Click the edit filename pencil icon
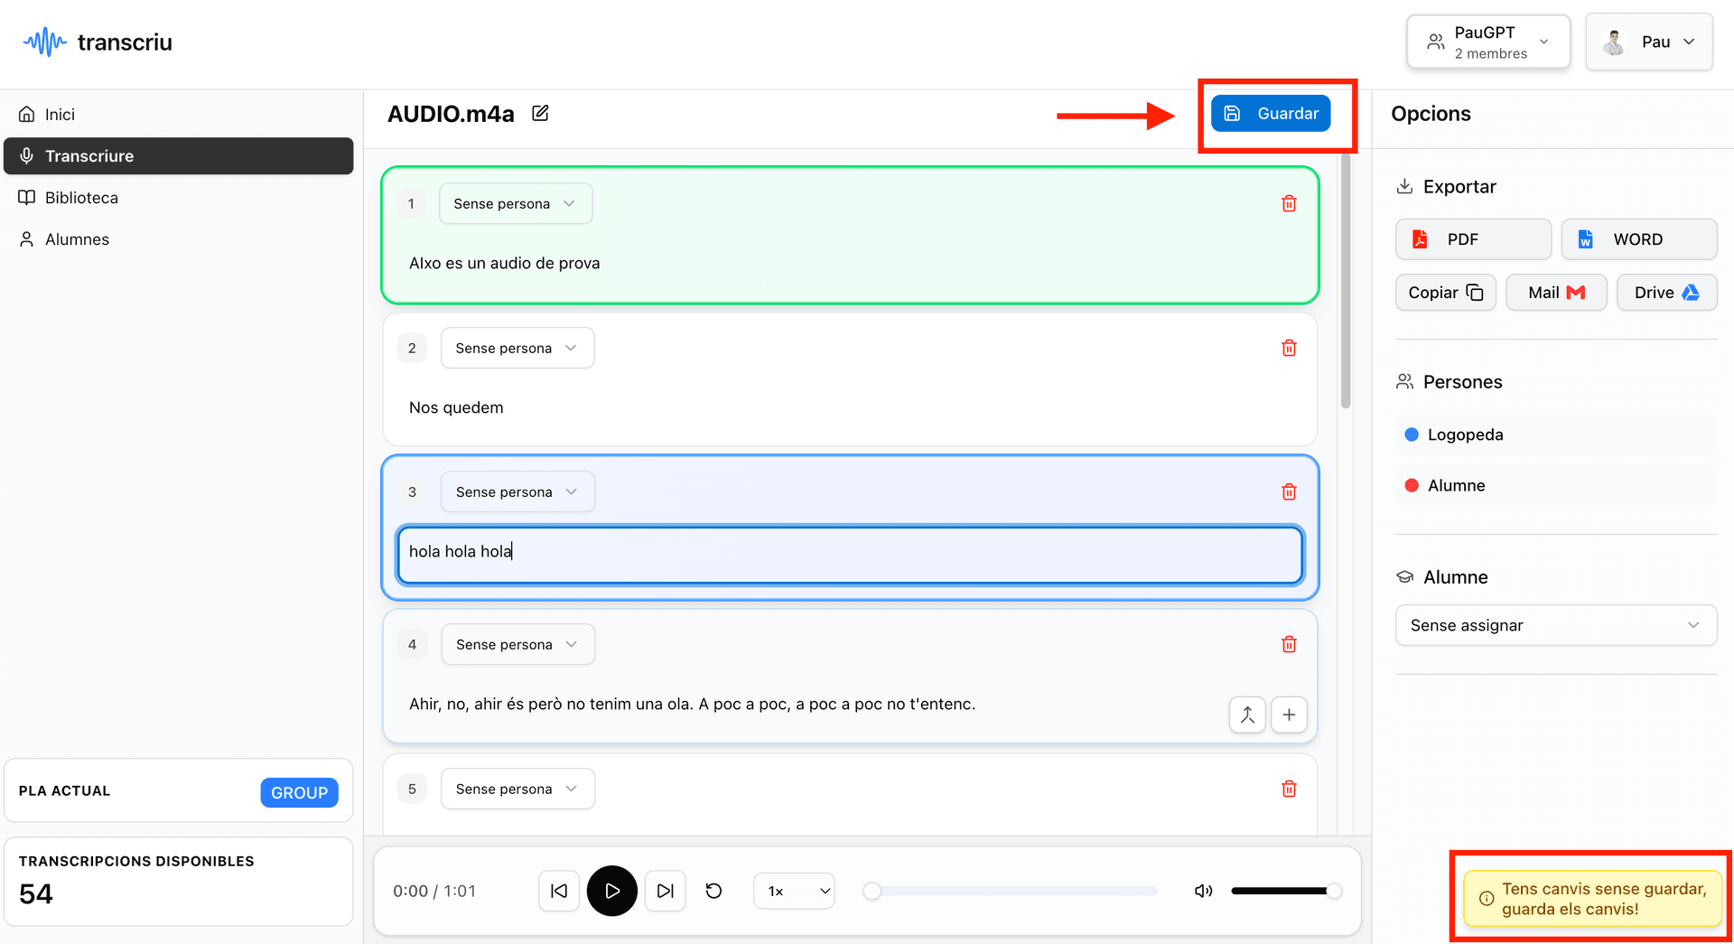This screenshot has width=1734, height=944. [x=540, y=114]
